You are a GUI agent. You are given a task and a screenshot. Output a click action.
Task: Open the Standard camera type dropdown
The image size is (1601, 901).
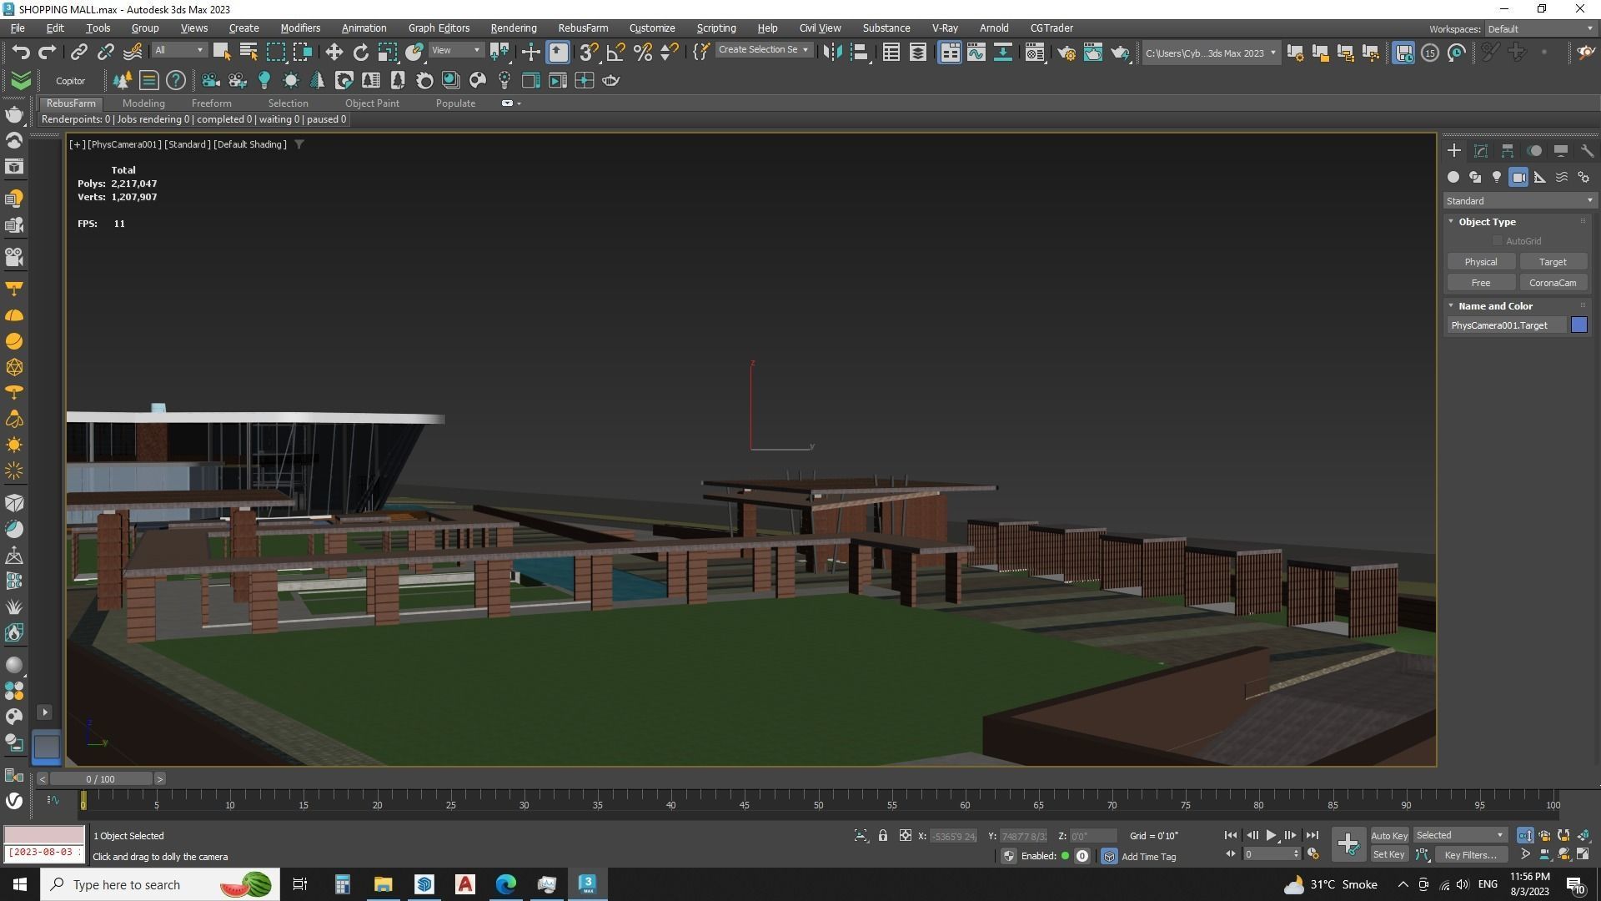pyautogui.click(x=1518, y=201)
